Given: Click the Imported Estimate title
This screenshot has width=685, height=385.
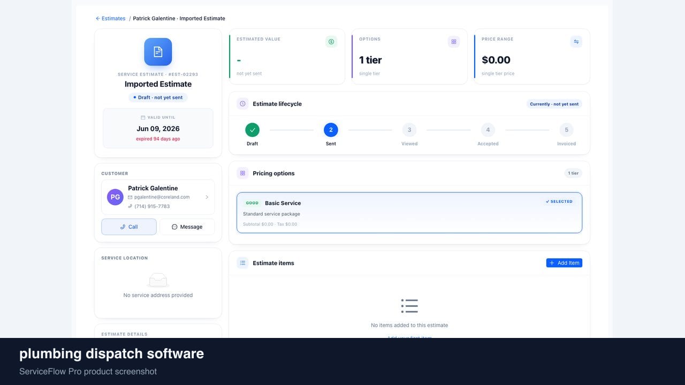Looking at the screenshot, I should coord(158,84).
